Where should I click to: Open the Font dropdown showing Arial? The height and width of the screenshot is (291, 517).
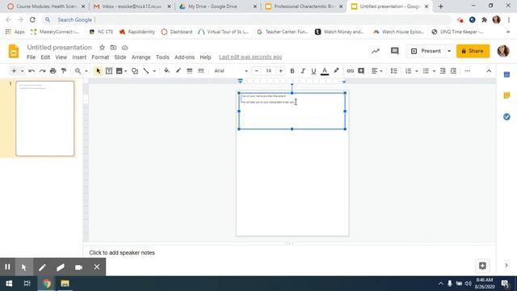point(230,71)
